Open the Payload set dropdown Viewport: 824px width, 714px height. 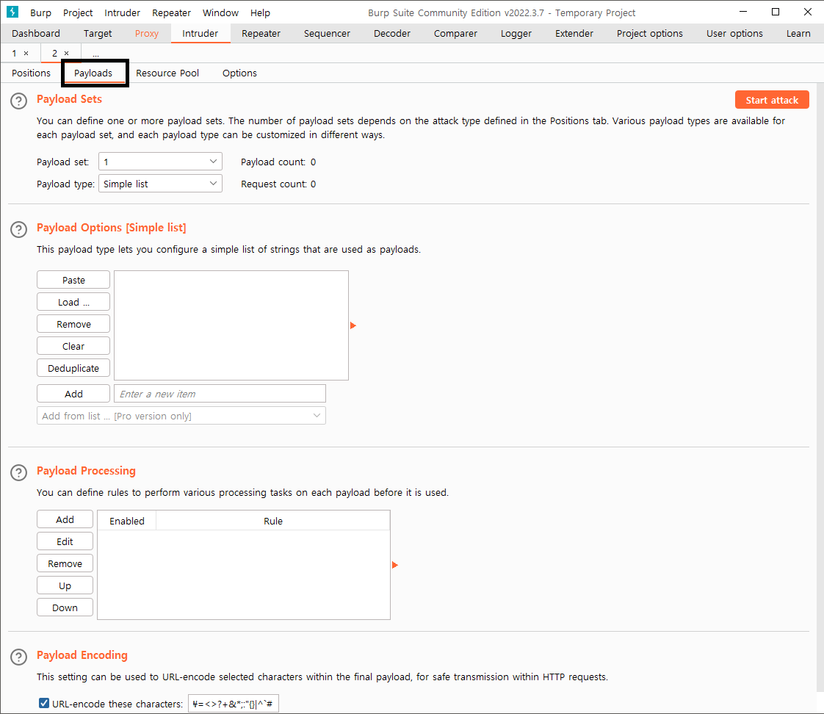coord(160,162)
